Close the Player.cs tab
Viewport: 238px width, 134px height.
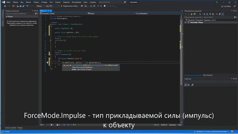[51, 11]
